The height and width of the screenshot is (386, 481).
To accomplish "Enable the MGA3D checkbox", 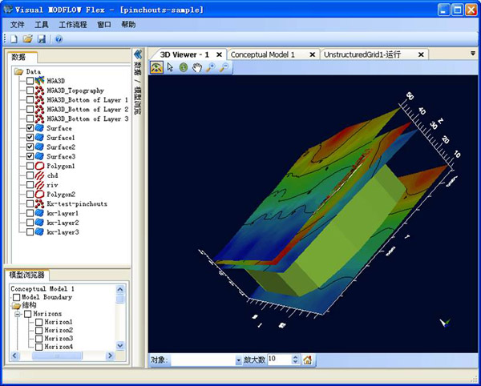I will pyautogui.click(x=30, y=81).
